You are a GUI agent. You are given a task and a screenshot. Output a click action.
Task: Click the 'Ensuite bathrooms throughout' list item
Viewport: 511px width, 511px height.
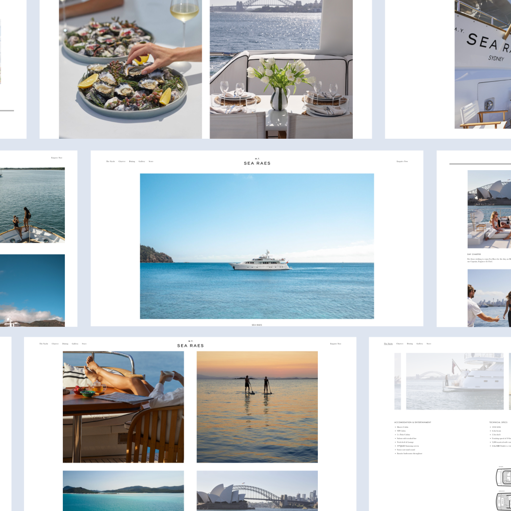click(409, 453)
